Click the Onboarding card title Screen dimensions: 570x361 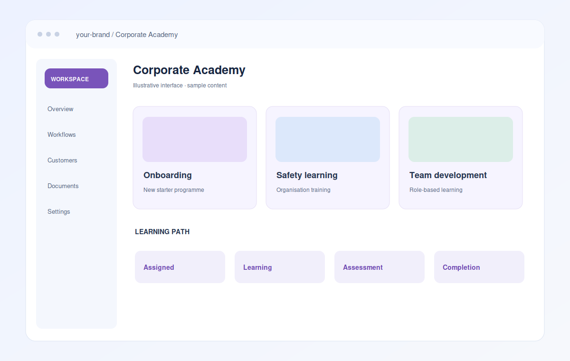click(168, 175)
